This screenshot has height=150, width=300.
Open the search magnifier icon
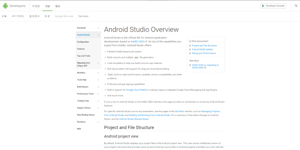tap(296, 6)
